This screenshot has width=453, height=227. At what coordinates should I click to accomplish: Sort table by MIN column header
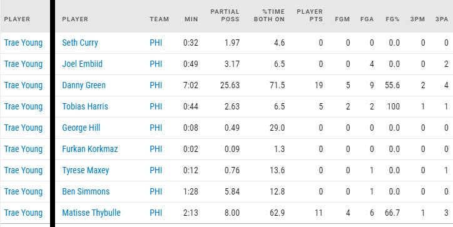(x=191, y=19)
